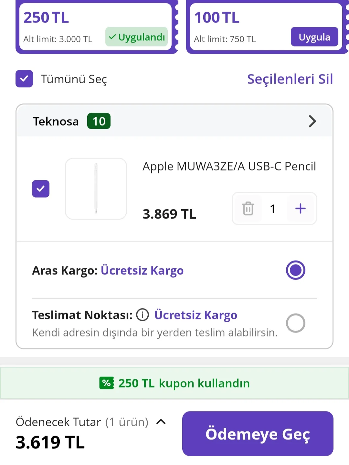Viewport: 349px width, 465px height.
Task: Tap Seçilenleri Sil link
Action: pyautogui.click(x=290, y=79)
